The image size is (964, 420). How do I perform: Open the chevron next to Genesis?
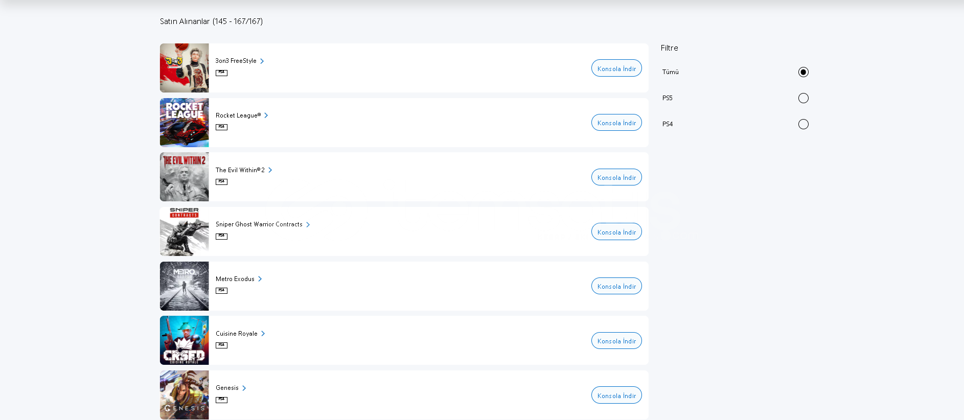[244, 388]
